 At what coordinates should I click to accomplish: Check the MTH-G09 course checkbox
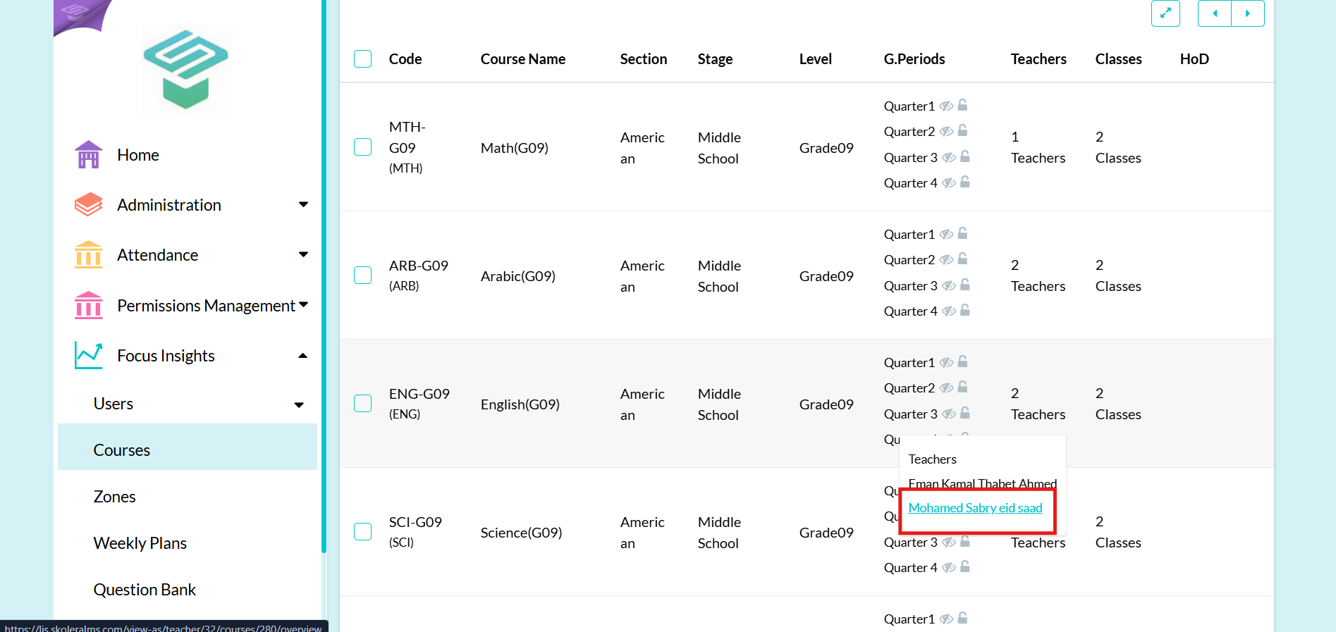[362, 147]
